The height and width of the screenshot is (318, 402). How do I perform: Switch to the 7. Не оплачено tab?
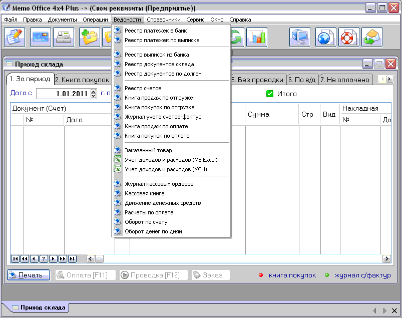click(345, 80)
